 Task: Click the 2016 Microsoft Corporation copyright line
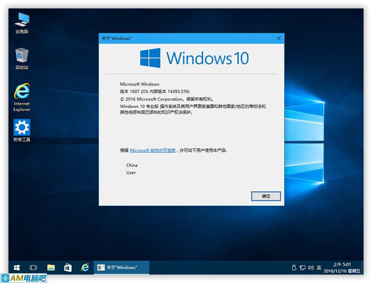167,99
